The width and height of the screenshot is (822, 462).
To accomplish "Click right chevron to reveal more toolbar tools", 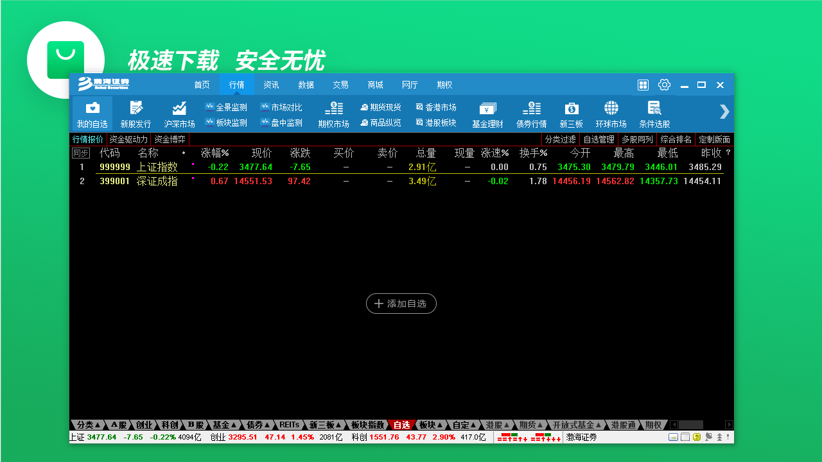I will coord(724,112).
